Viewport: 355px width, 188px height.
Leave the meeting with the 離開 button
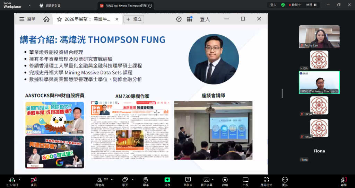[344, 180]
